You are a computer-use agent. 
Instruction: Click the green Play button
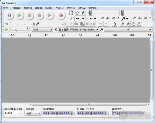20,16
